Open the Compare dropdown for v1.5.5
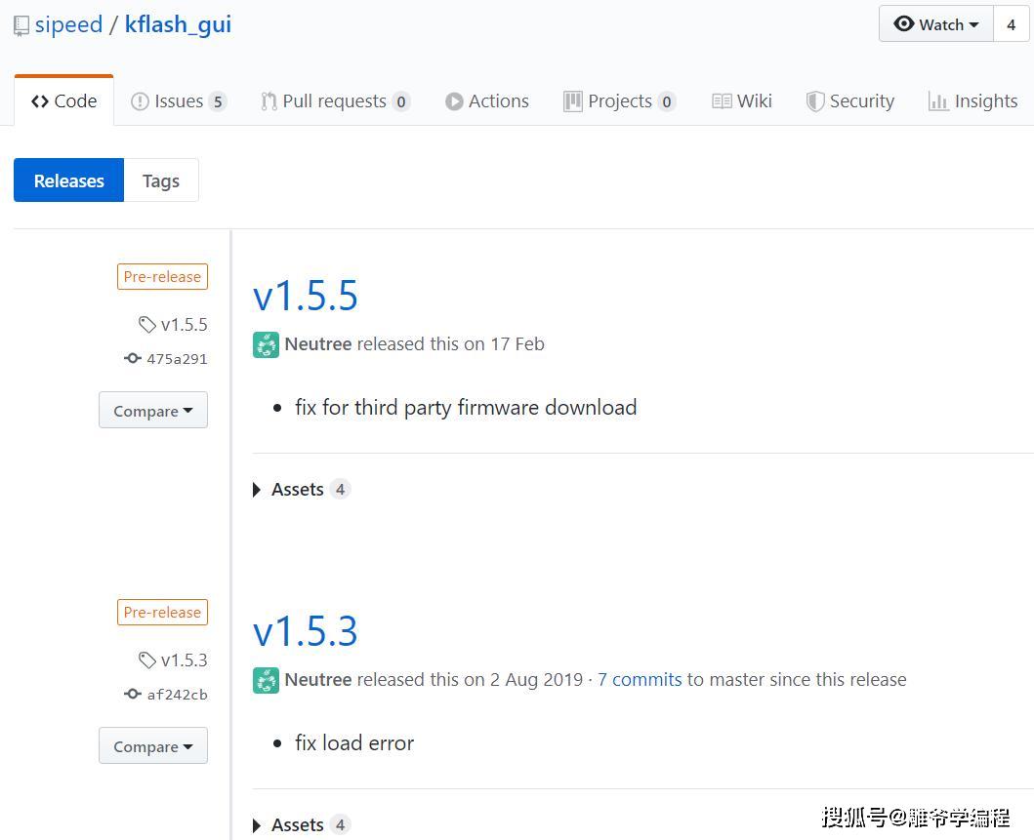1034x840 pixels. point(152,410)
